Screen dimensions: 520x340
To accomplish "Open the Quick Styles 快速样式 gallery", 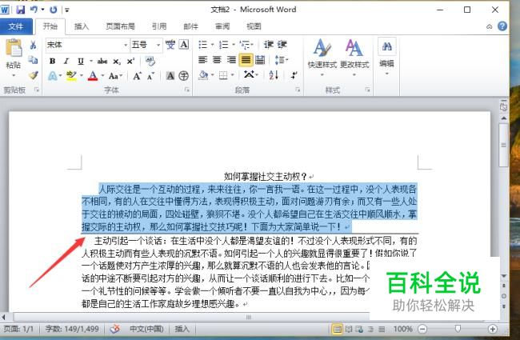I will (x=322, y=57).
